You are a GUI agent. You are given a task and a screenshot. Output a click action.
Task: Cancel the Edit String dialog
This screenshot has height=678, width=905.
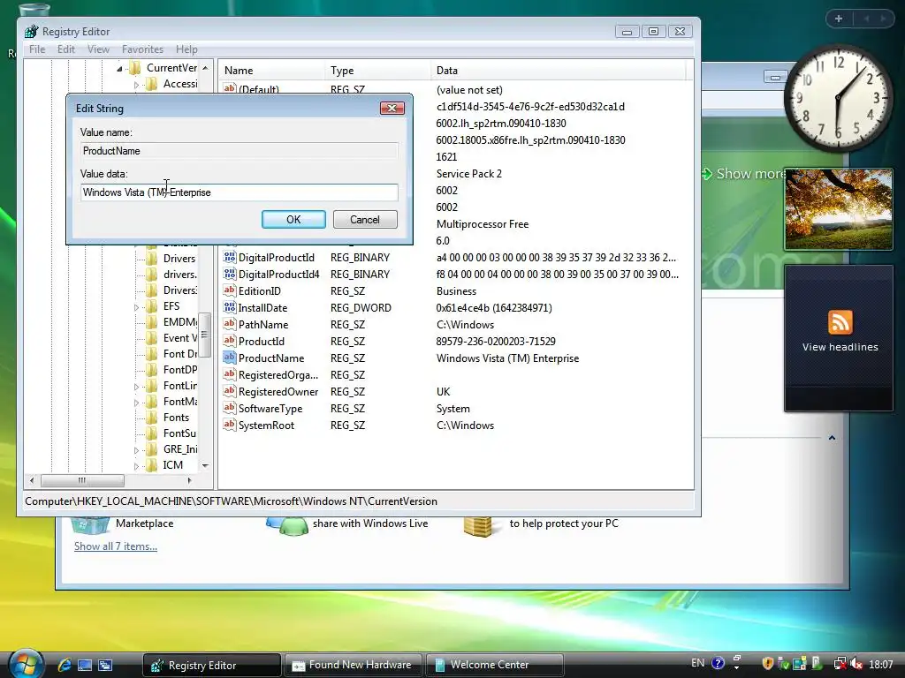pyautogui.click(x=365, y=220)
